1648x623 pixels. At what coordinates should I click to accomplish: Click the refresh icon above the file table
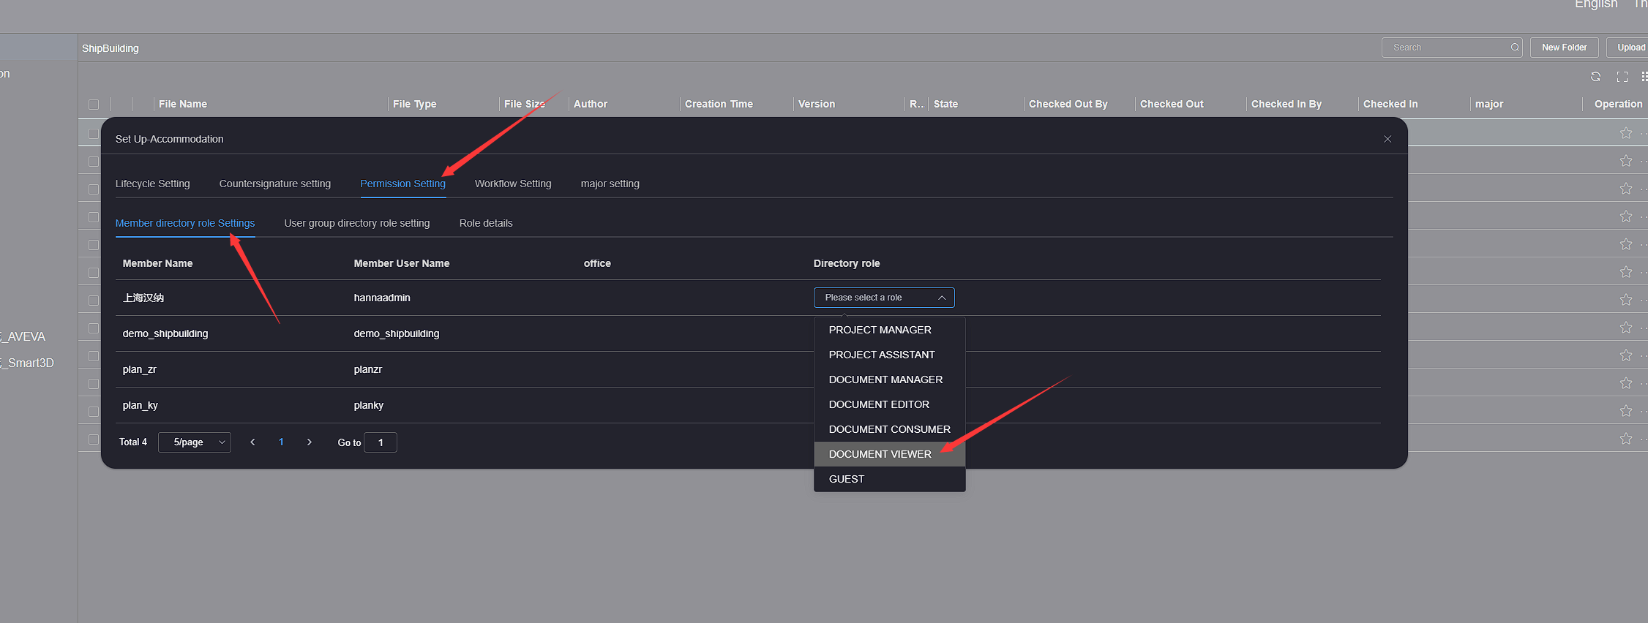click(1596, 77)
